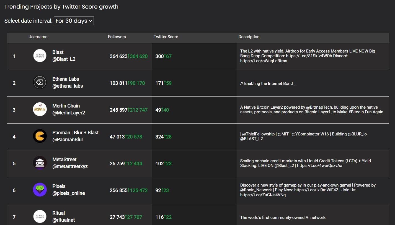Open the date interval dropdown
Image resolution: width=395 pixels, height=225 pixels.
pyautogui.click(x=74, y=21)
